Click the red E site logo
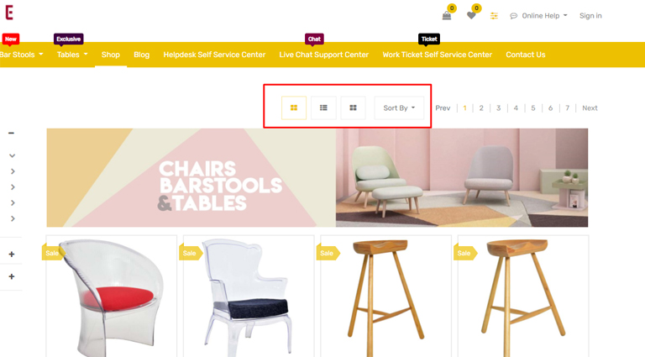Image resolution: width=645 pixels, height=357 pixels. pyautogui.click(x=9, y=13)
